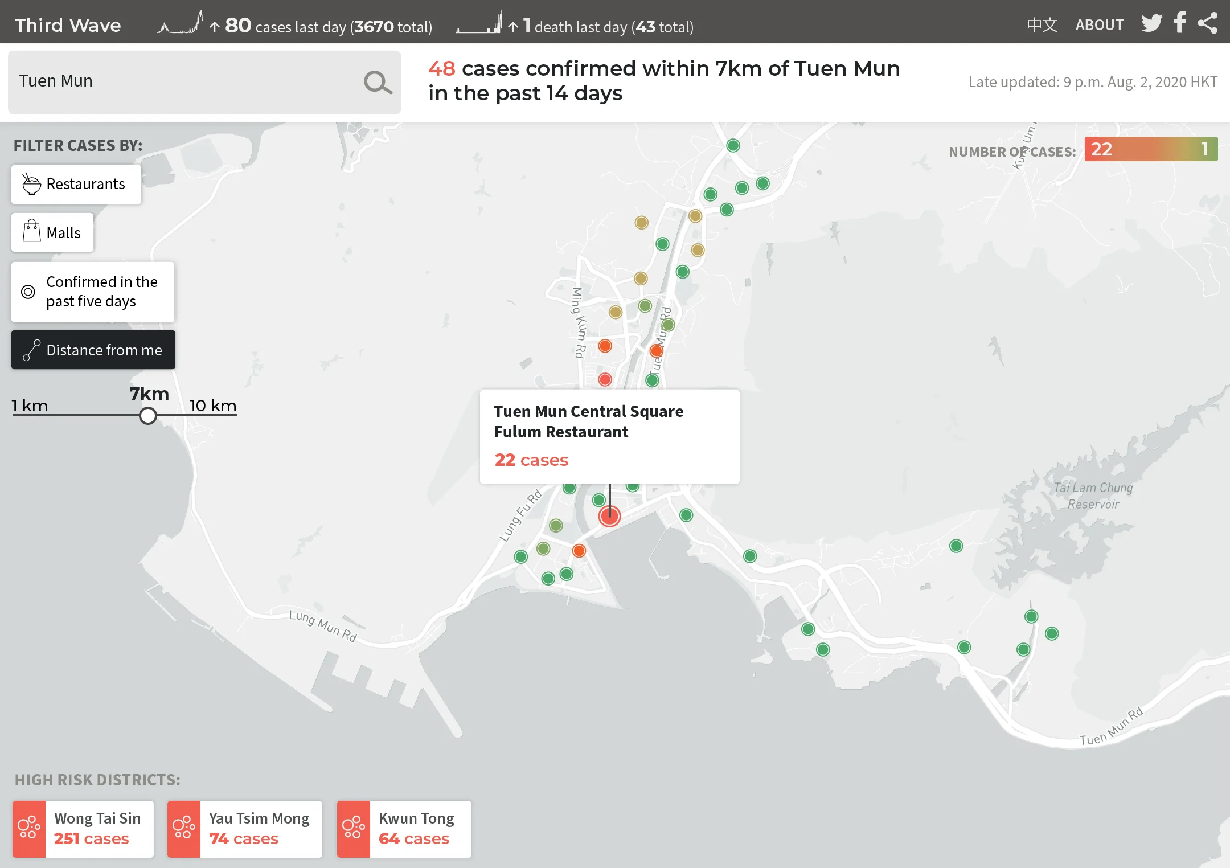Image resolution: width=1230 pixels, height=868 pixels.
Task: Click the Kwun Tong virus icon
Action: tap(353, 829)
